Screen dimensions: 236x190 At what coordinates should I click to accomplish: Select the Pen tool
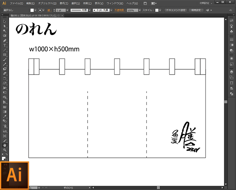[5, 40]
